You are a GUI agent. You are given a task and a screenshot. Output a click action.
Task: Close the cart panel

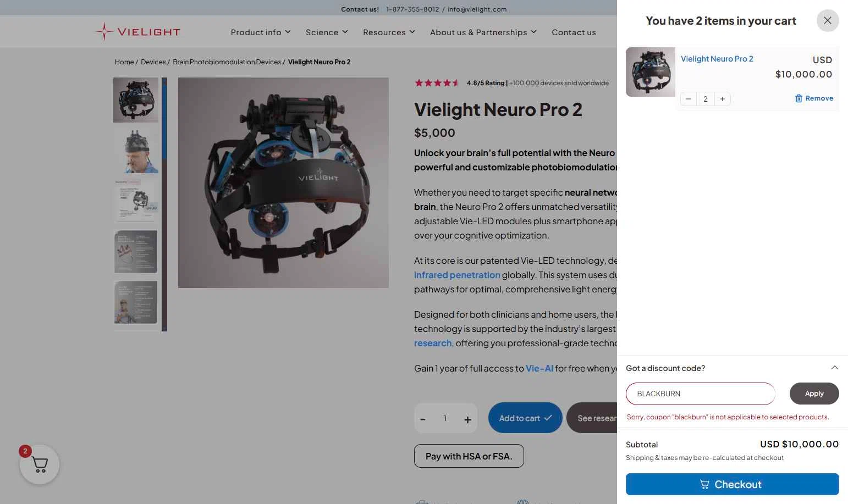click(828, 21)
